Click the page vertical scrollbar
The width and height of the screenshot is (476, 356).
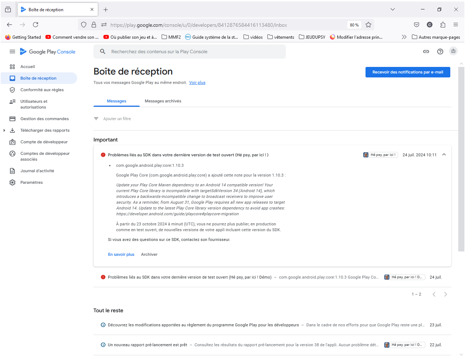pyautogui.click(x=461, y=159)
